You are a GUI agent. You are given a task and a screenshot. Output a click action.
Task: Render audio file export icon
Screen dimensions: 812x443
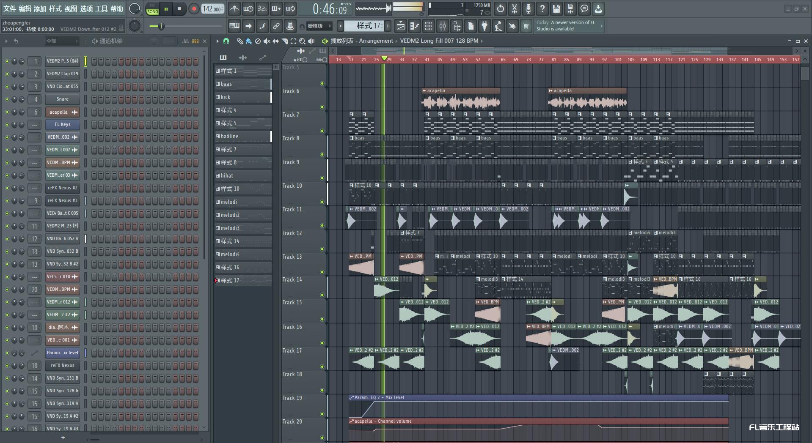570,8
